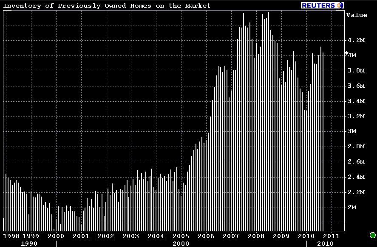377x247 pixels.
Task: Select year 2005 on the time axis
Action: tap(181, 236)
